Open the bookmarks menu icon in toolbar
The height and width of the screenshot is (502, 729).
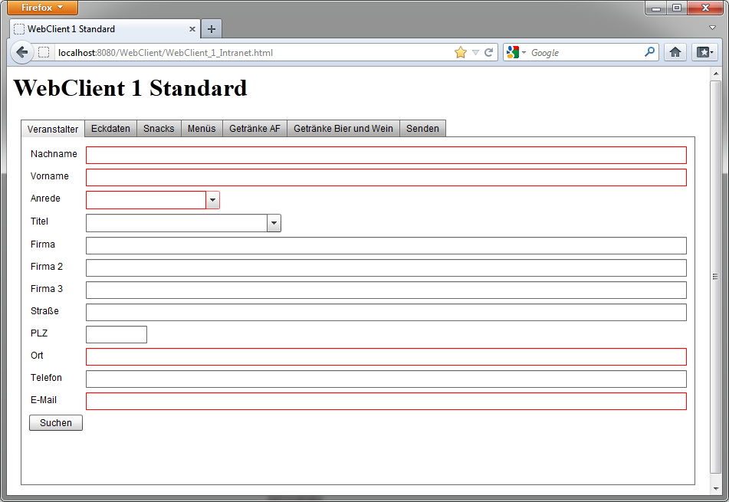pyautogui.click(x=704, y=52)
